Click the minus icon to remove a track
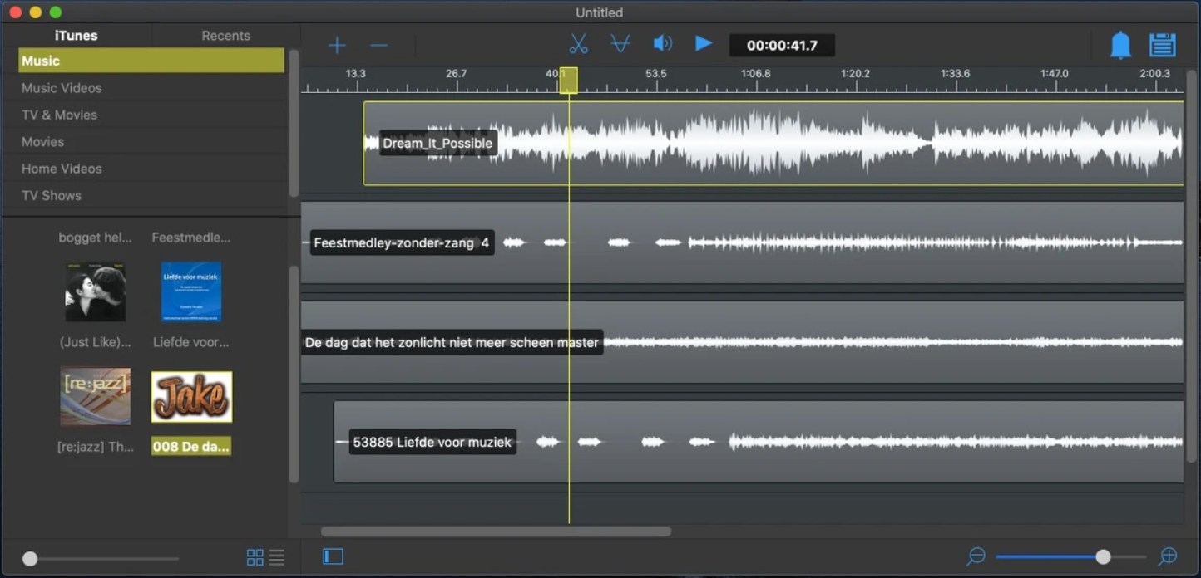1201x578 pixels. coord(378,45)
